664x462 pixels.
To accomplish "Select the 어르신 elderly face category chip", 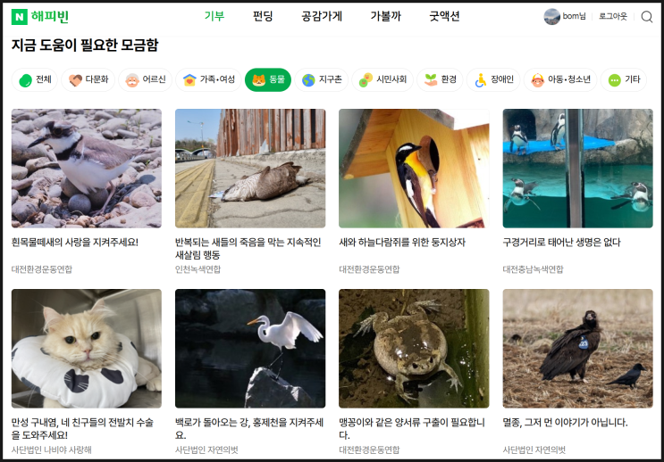I will (x=146, y=79).
